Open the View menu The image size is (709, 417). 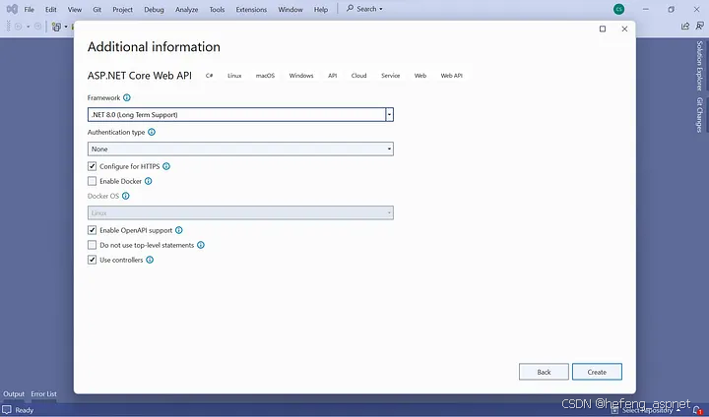coord(75,9)
